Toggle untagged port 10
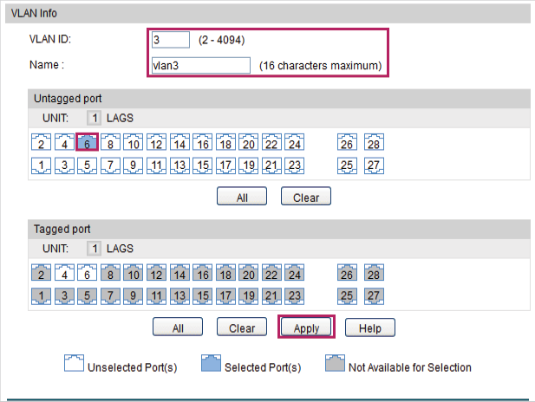This screenshot has width=535, height=402. click(x=133, y=142)
